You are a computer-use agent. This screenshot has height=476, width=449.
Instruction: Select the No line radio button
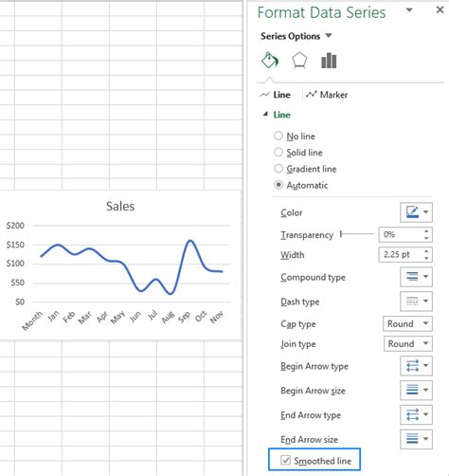pyautogui.click(x=278, y=136)
